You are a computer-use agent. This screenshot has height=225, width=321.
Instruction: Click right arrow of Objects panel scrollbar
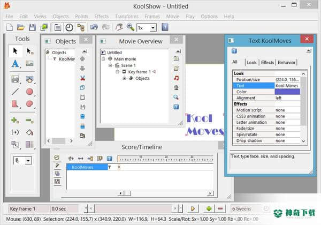coord(71,141)
